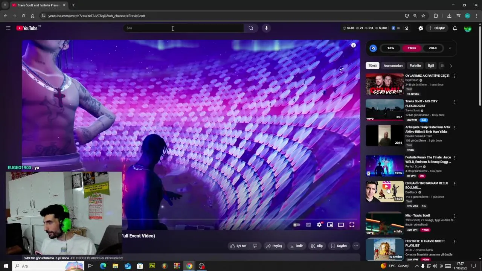The height and width of the screenshot is (271, 482).
Task: Select the İlgili filter chip
Action: tap(431, 65)
